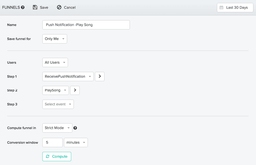
Task: Expand the All Users dropdown
Action: click(x=55, y=62)
